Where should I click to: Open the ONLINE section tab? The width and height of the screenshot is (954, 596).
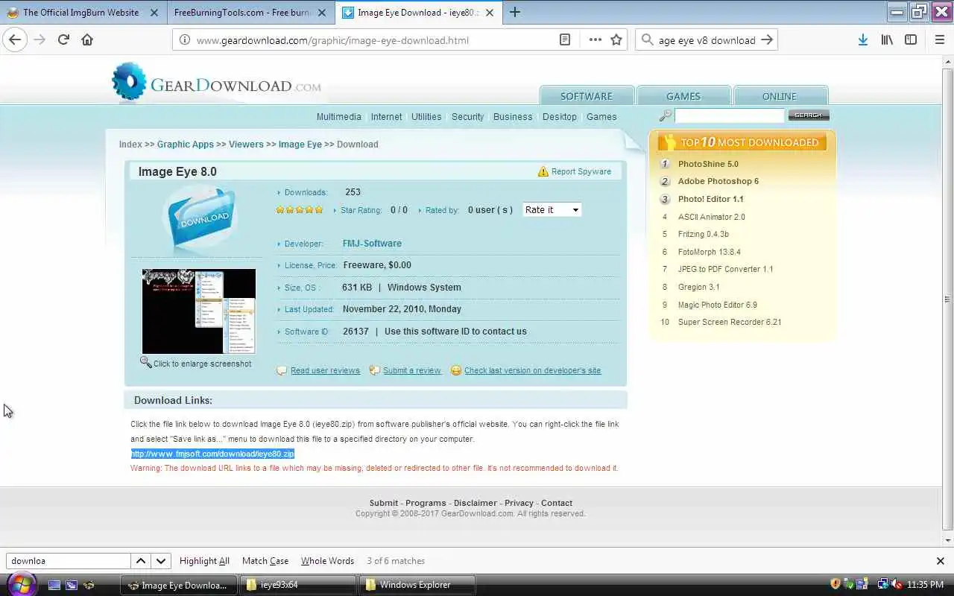click(x=780, y=96)
